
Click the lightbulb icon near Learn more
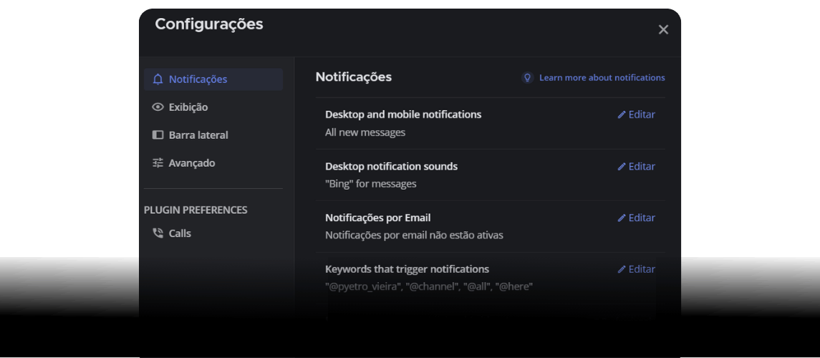pyautogui.click(x=528, y=77)
